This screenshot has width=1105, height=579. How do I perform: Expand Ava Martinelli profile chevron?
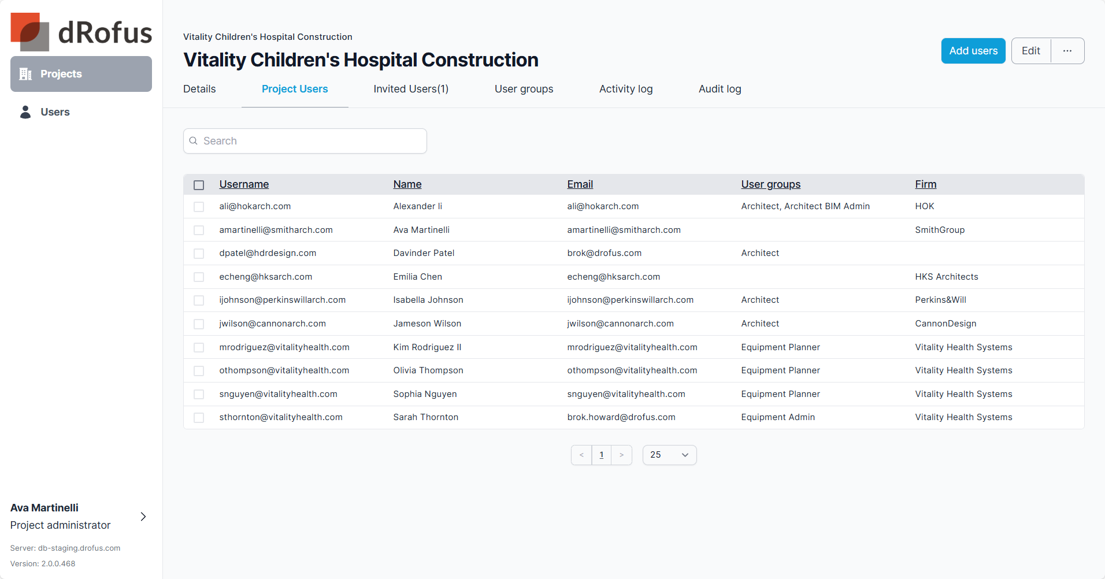click(143, 517)
